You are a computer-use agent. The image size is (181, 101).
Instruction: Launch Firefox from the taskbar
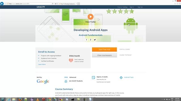[20, 99]
